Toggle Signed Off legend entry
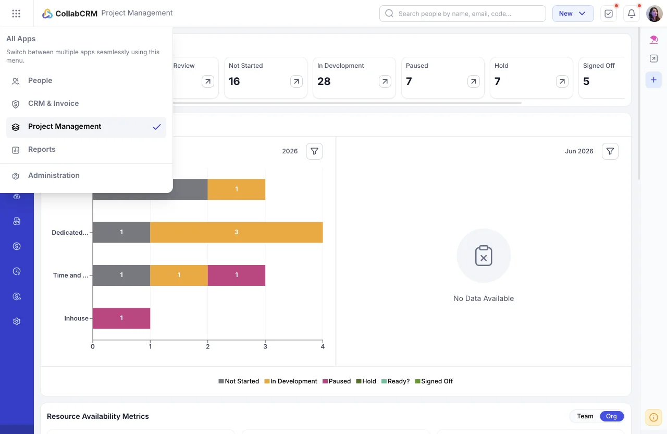 click(x=434, y=381)
